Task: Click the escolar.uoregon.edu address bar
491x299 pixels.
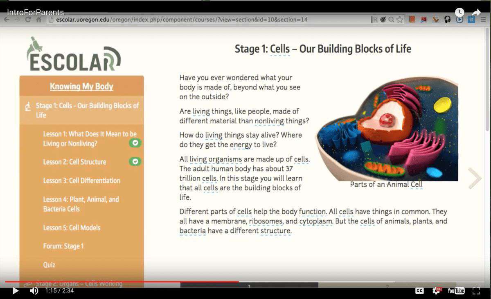Action: 209,19
